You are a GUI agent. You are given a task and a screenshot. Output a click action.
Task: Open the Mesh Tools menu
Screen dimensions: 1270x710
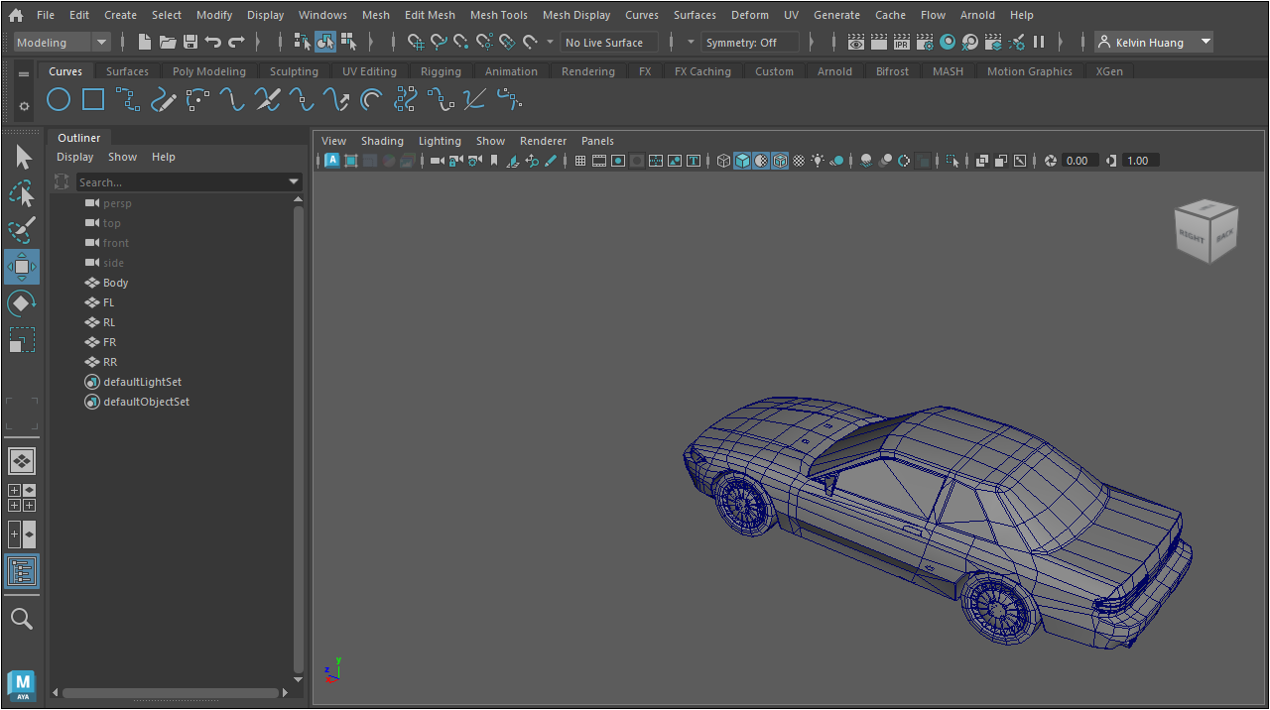pos(498,15)
